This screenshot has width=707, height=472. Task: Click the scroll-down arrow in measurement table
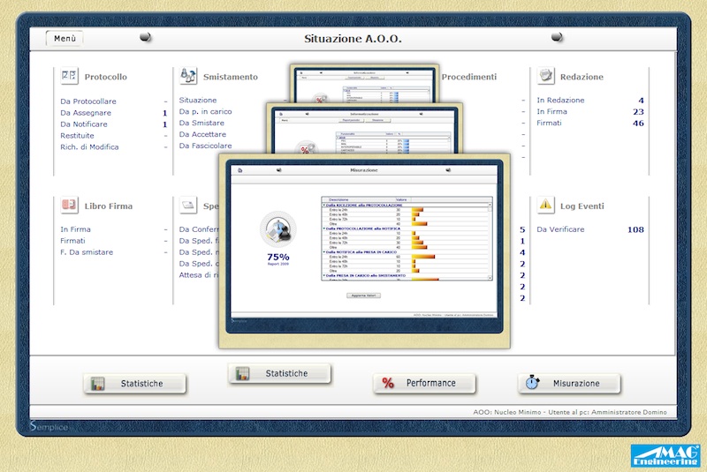pyautogui.click(x=490, y=278)
